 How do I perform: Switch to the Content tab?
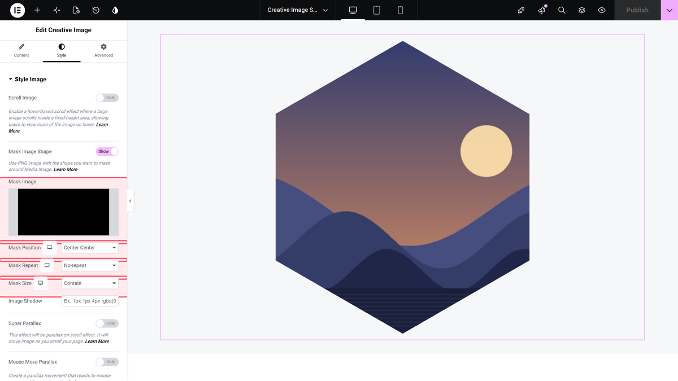[21, 50]
